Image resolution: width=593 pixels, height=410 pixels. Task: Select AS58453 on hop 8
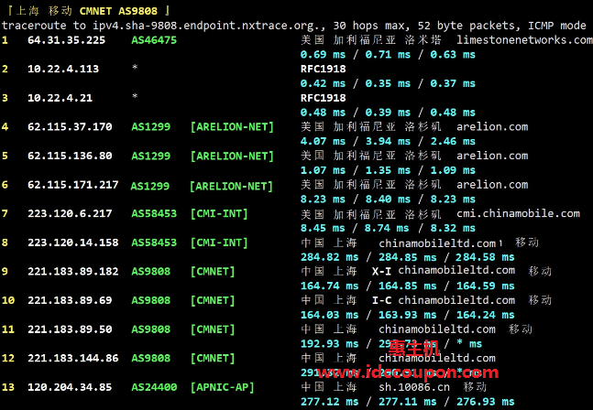click(154, 243)
